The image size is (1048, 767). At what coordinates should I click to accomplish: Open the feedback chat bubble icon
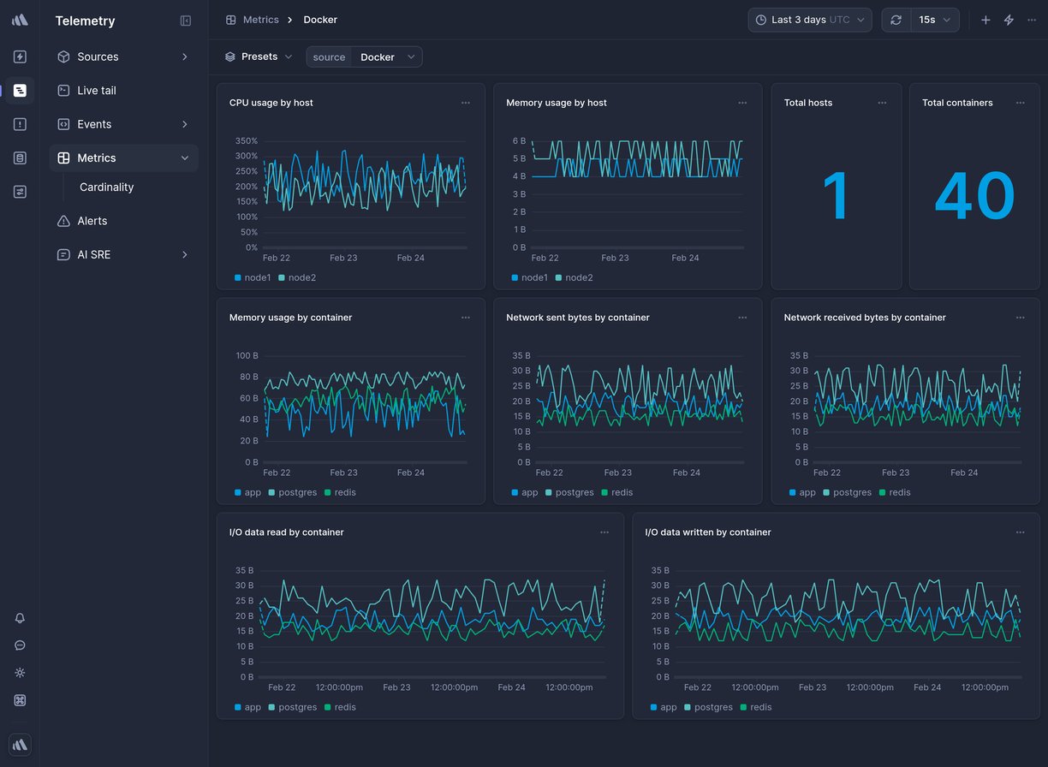(x=20, y=645)
